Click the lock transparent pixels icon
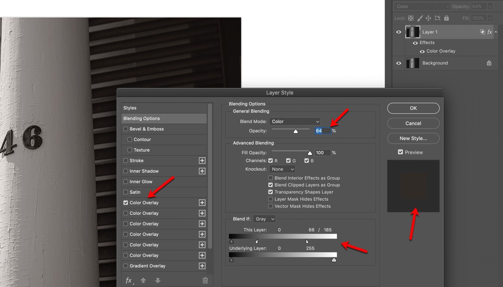503x287 pixels. (x=411, y=18)
